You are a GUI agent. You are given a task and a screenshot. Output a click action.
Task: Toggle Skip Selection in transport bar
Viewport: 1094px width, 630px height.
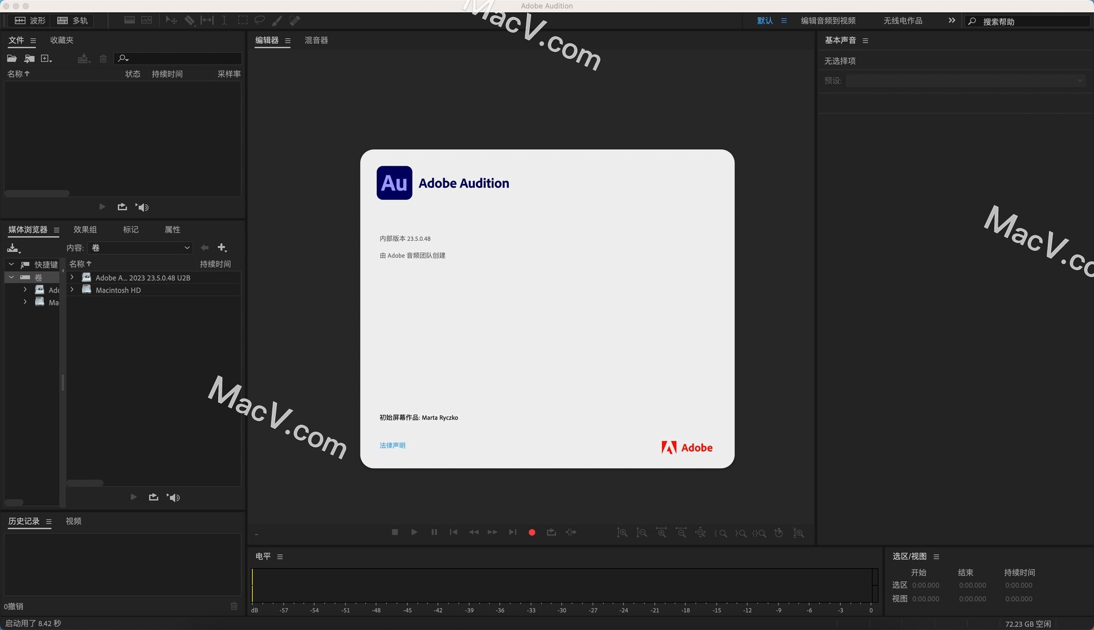coord(571,532)
